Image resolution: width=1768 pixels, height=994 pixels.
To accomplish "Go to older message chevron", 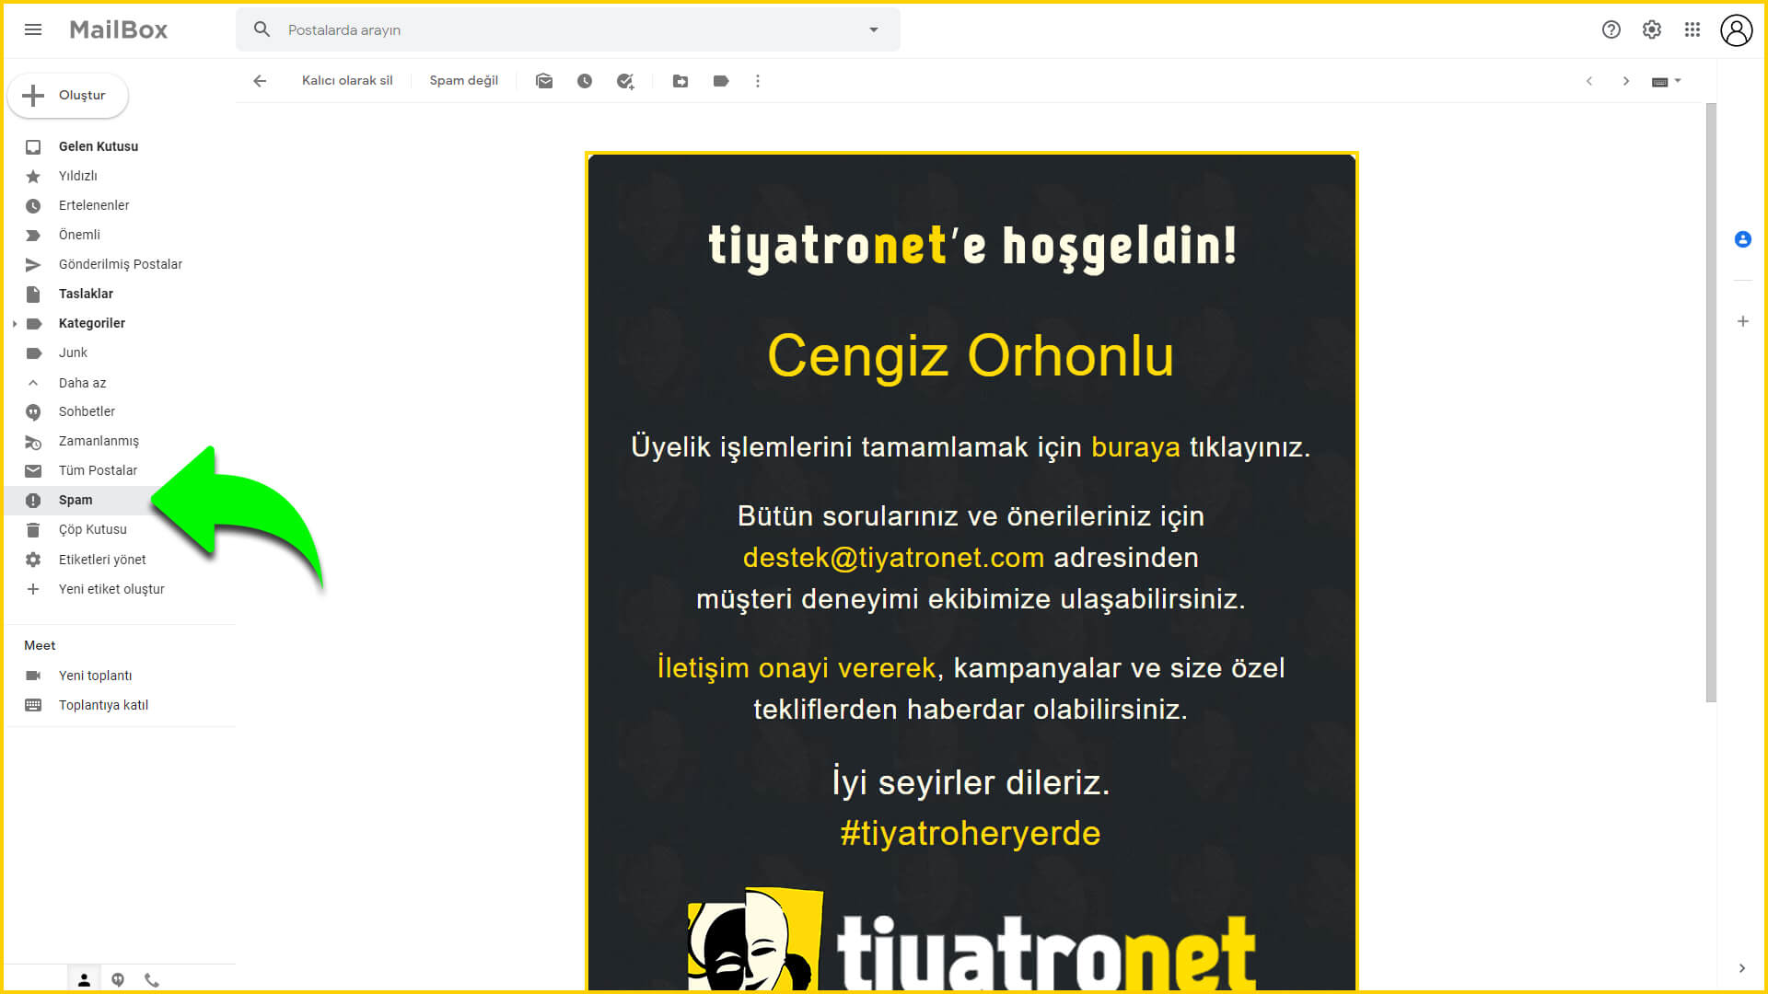I will (x=1626, y=81).
